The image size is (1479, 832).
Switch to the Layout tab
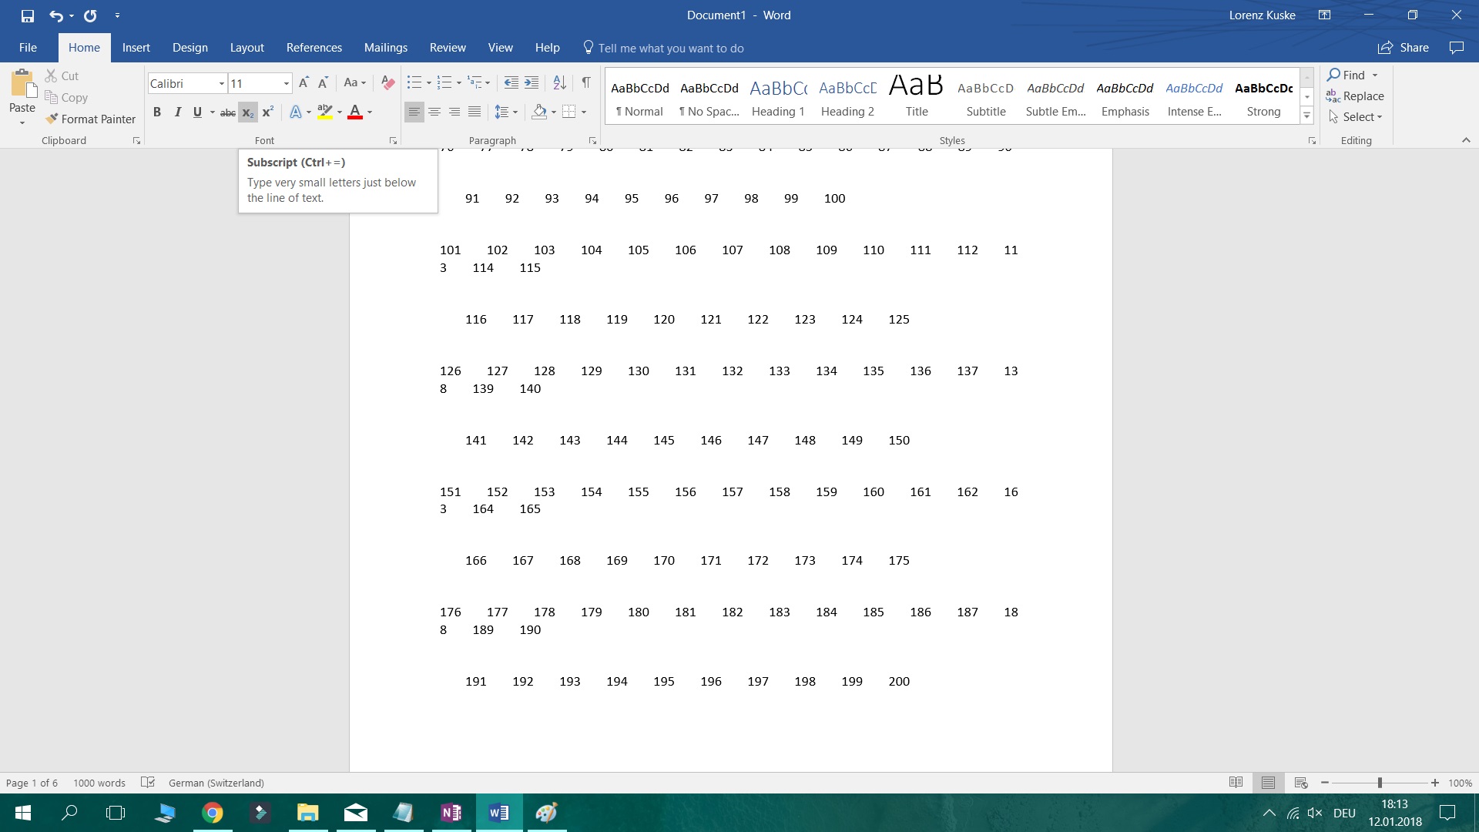[x=246, y=48]
